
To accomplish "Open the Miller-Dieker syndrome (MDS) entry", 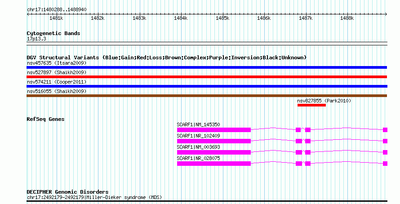I will click(94, 198).
